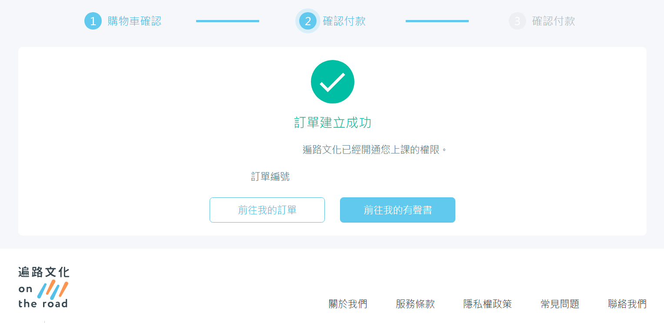Open the 關於我們 footer link
The image size is (664, 323).
click(x=348, y=304)
